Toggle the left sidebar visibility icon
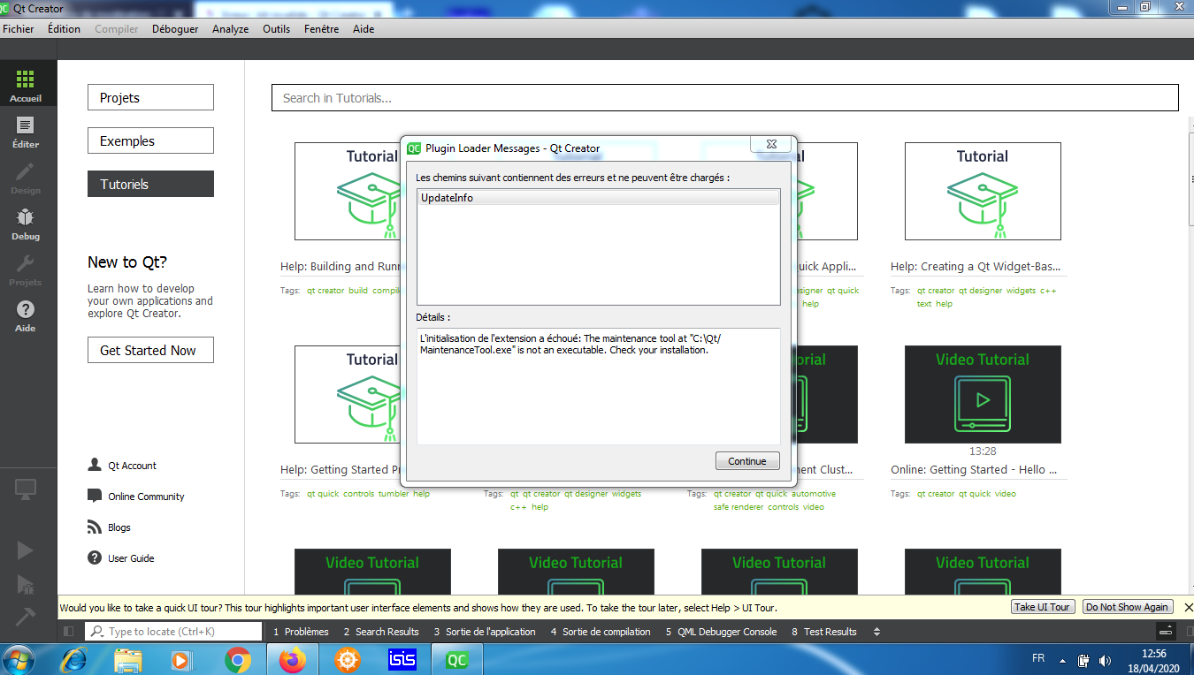 [68, 632]
